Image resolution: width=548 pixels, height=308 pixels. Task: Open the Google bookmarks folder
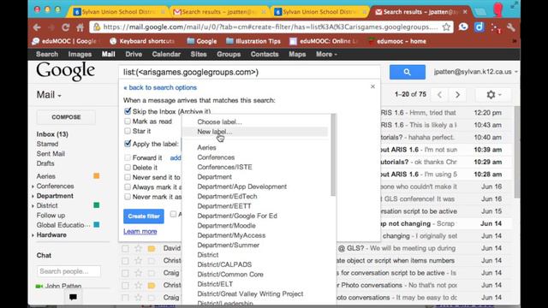[202, 41]
